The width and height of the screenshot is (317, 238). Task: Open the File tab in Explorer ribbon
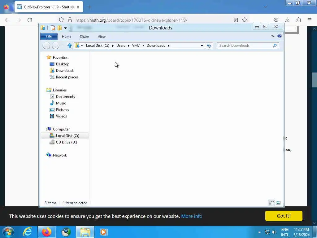[x=49, y=37]
